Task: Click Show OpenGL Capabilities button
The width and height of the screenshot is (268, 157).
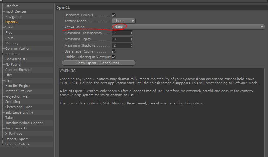Action: click(99, 63)
